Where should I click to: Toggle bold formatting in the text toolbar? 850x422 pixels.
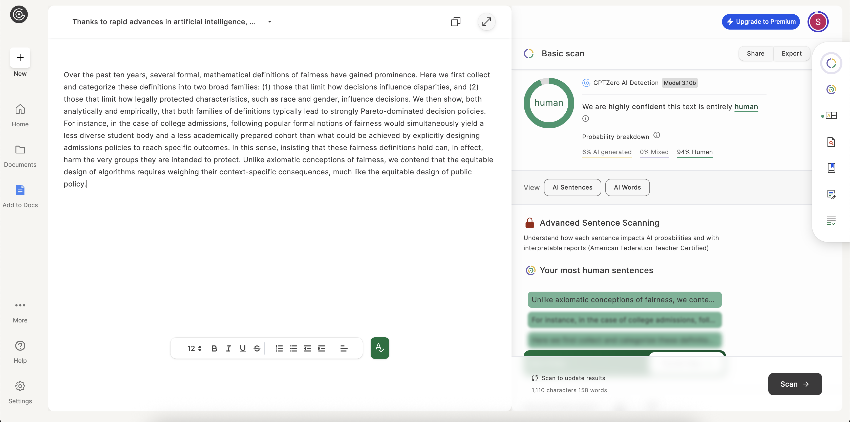215,348
